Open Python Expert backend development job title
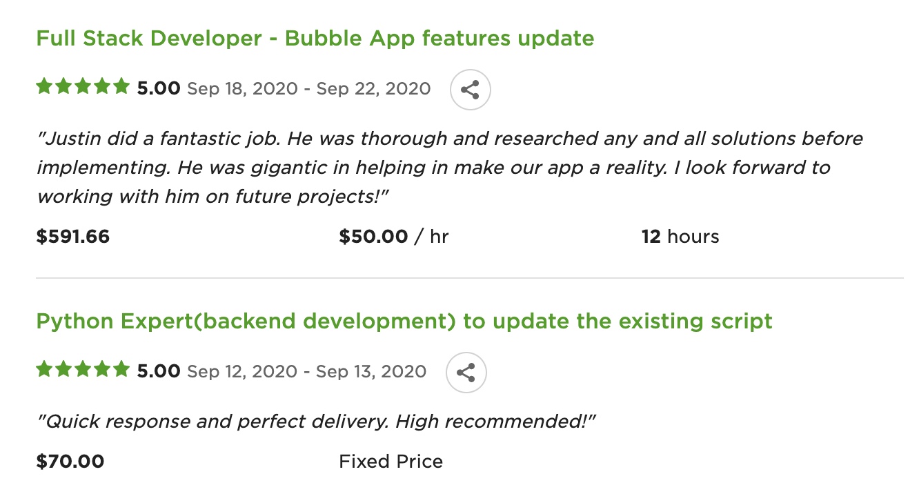919x494 pixels. [404, 322]
